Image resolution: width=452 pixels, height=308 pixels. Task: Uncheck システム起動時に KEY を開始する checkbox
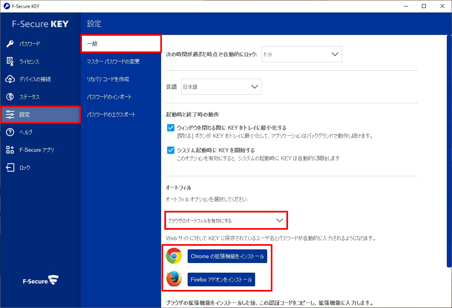(170, 150)
